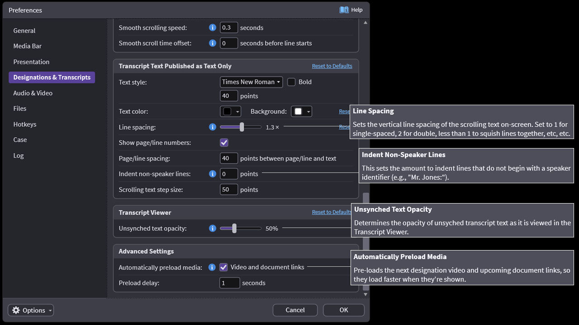Click info icon next to Line spacing
579x325 pixels.
tap(213, 127)
